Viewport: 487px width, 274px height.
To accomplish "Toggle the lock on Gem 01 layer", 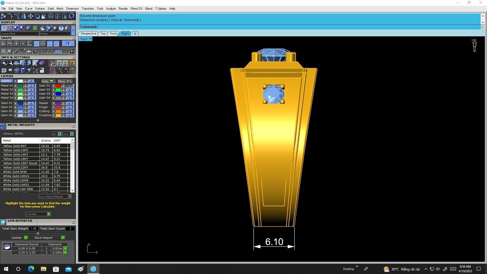I will point(25,103).
